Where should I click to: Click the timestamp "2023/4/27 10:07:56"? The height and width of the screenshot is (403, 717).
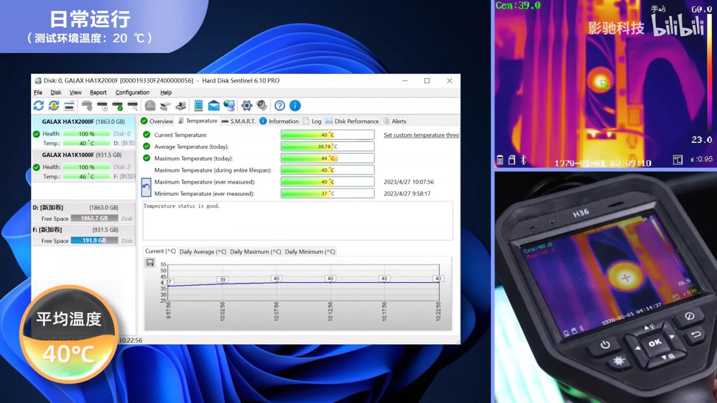pos(409,182)
